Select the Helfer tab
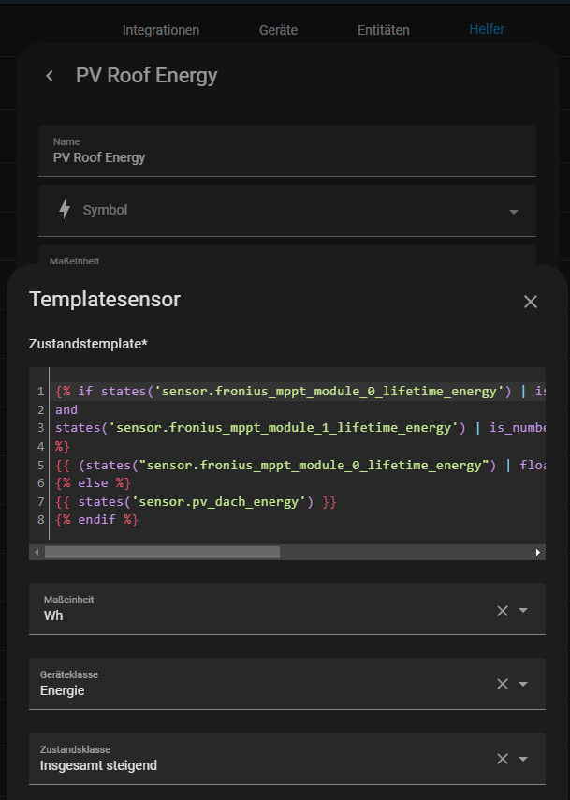570x800 pixels. click(x=487, y=29)
